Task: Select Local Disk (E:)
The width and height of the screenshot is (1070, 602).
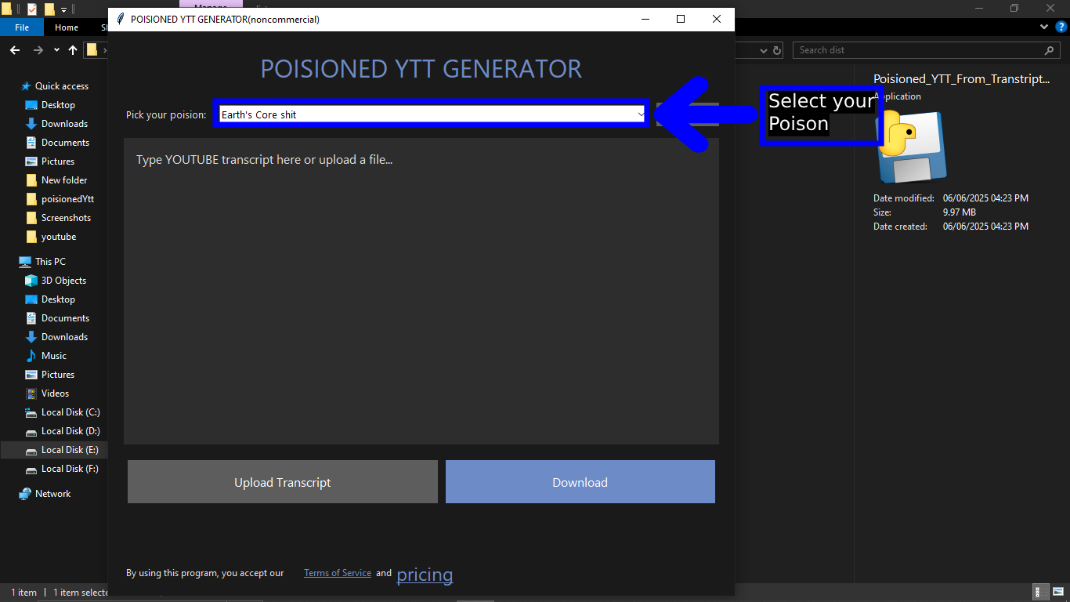Action: [70, 450]
